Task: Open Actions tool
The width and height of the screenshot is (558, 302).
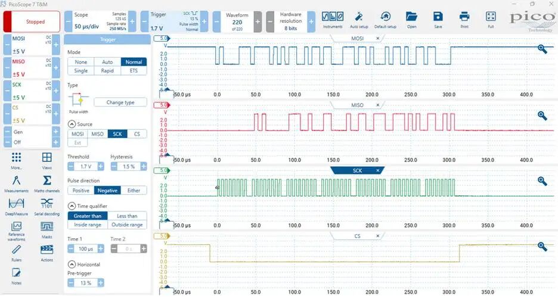Action: point(46,253)
